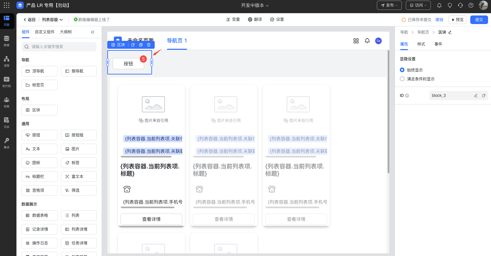Image resolution: width=491 pixels, height=256 pixels.
Task: Click the 返回 back button
Action: (x=29, y=20)
